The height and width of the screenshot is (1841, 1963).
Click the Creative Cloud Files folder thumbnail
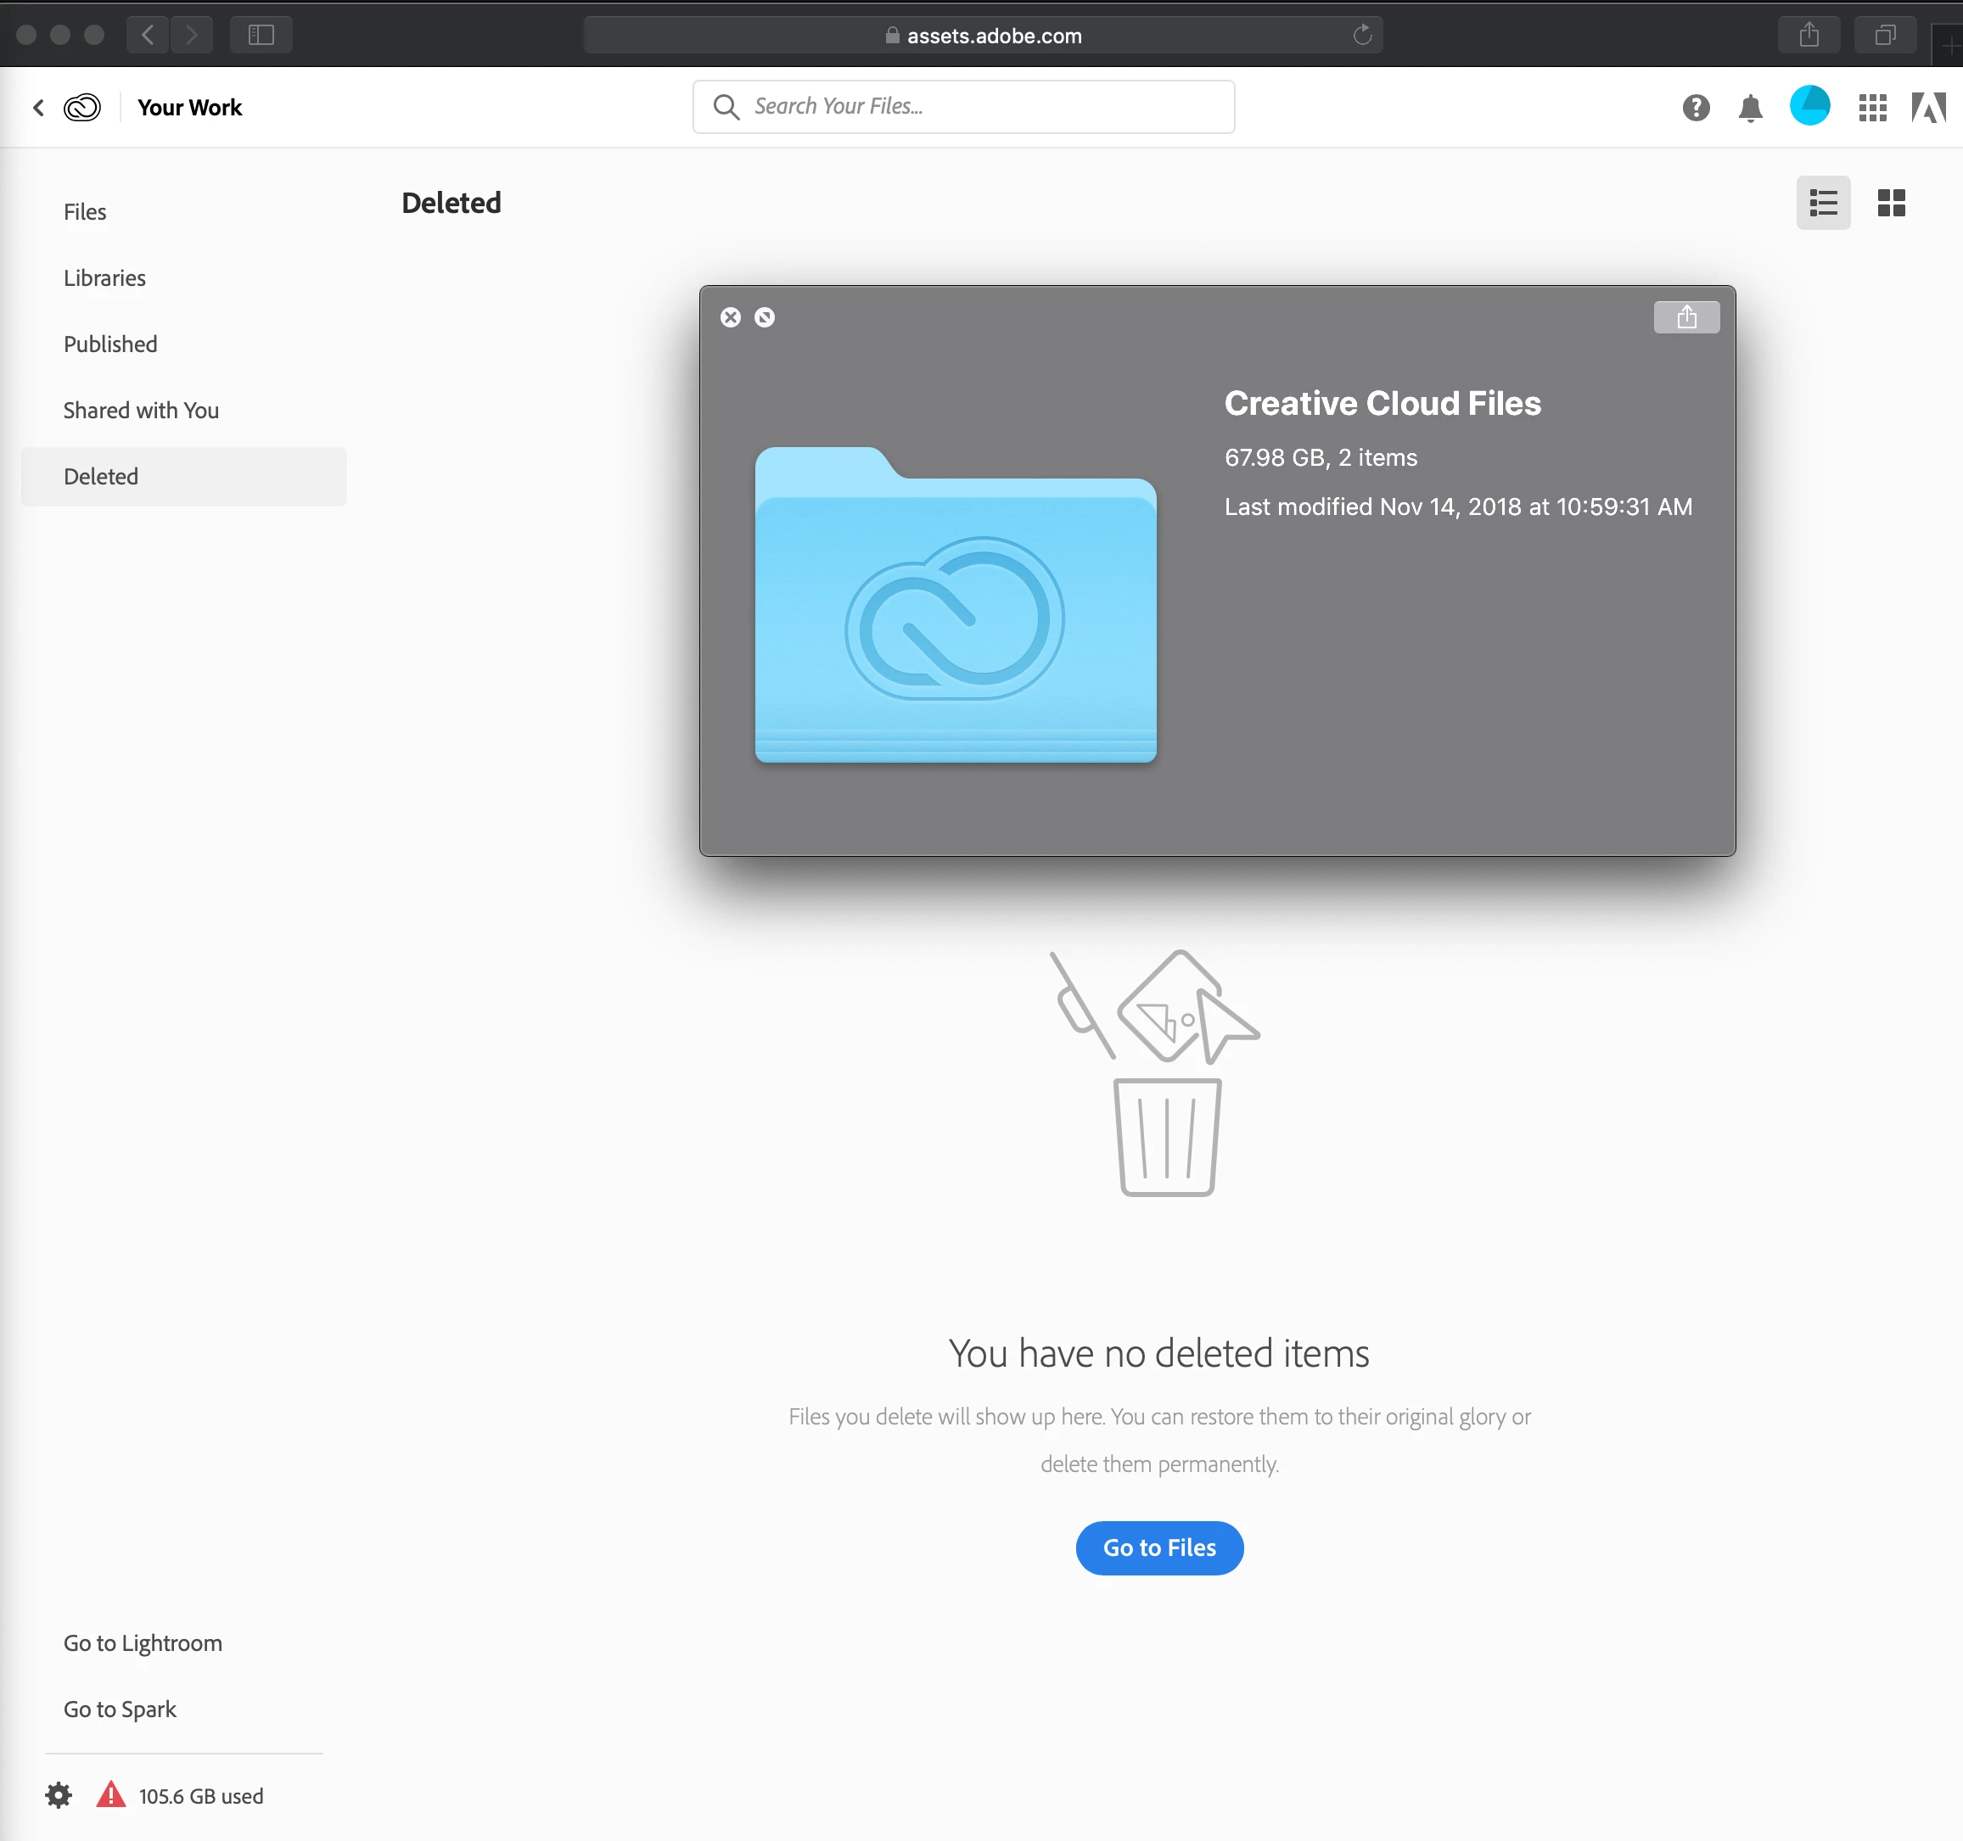pyautogui.click(x=955, y=605)
